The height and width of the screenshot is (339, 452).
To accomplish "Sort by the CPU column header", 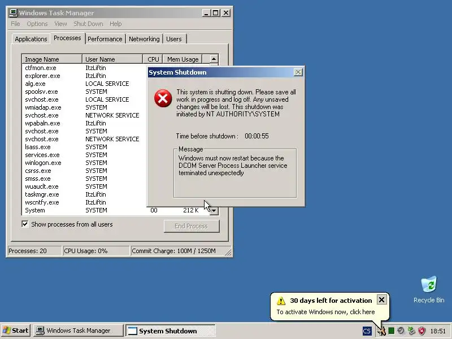I will click(x=153, y=59).
